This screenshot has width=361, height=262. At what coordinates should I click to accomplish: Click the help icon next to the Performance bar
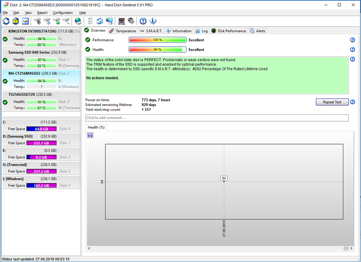pos(352,40)
